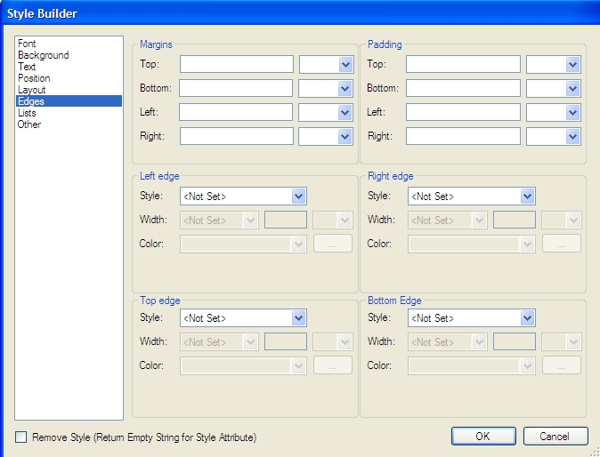This screenshot has height=457, width=600.
Task: Expand the Left edge Style dropdown
Action: tap(299, 196)
